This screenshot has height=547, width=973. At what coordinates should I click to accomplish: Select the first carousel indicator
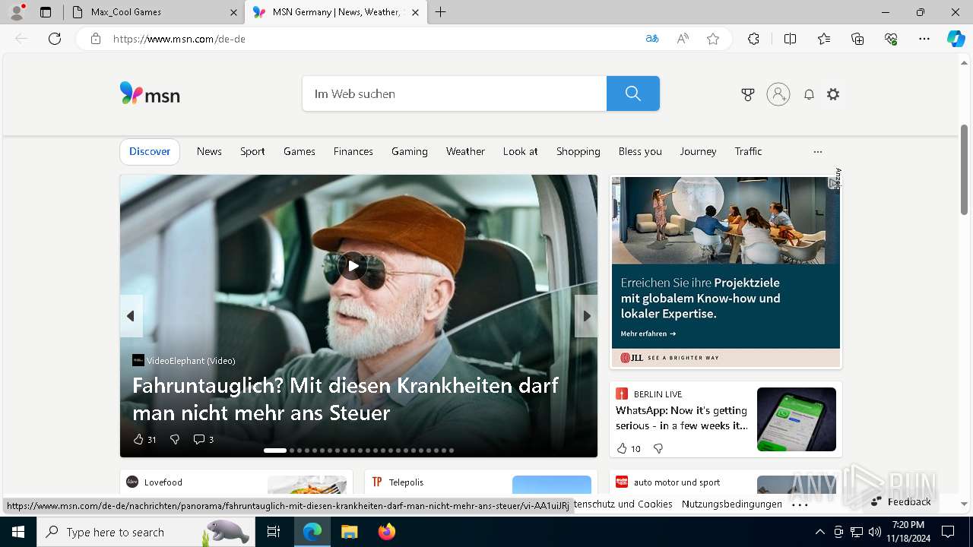[x=275, y=451]
